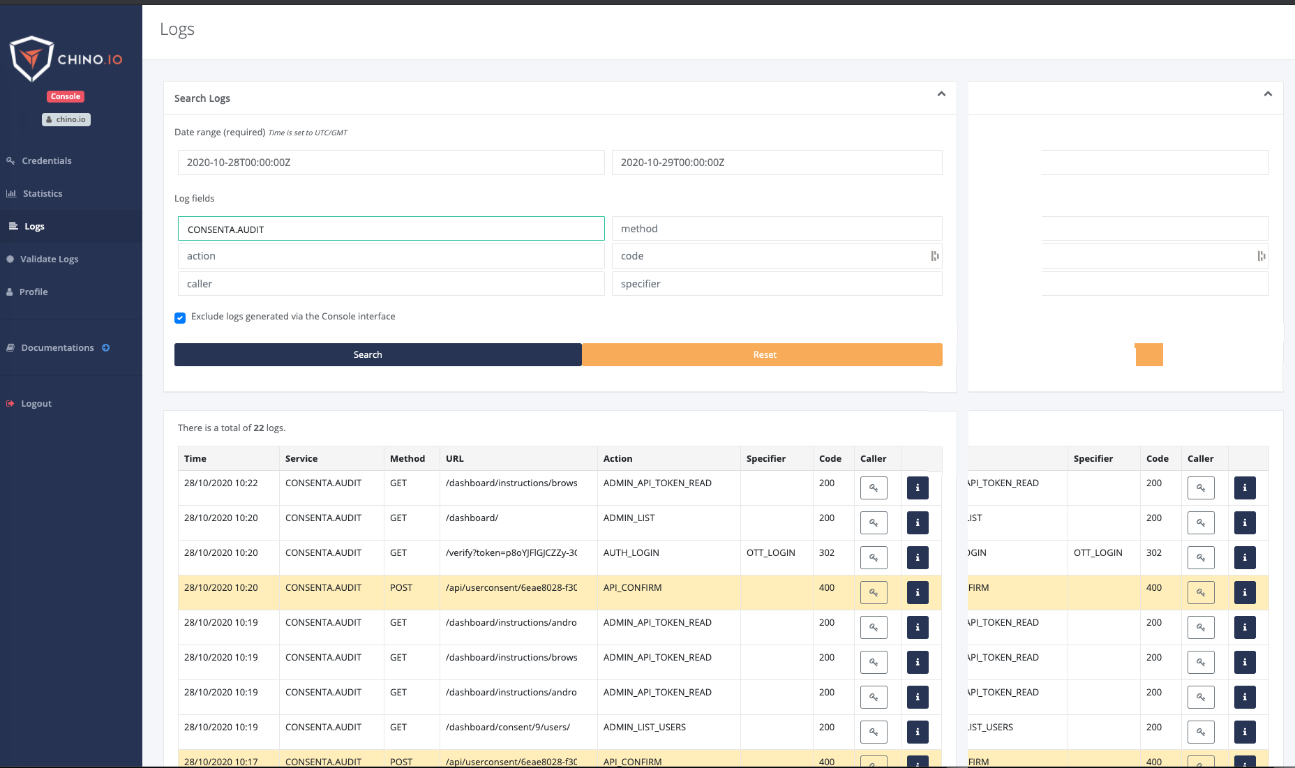This screenshot has width=1295, height=768.
Task: Open caller key for AUTH_LOGIN row, main table
Action: [x=874, y=557]
